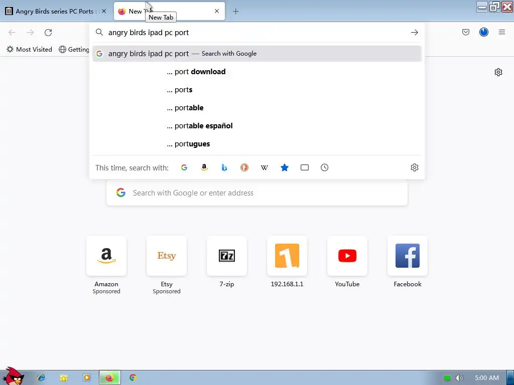
Task: Search history using the clock icon
Action: coord(325,167)
